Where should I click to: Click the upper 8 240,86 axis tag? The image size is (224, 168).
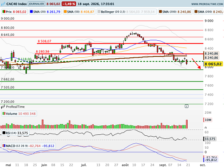[211, 53]
